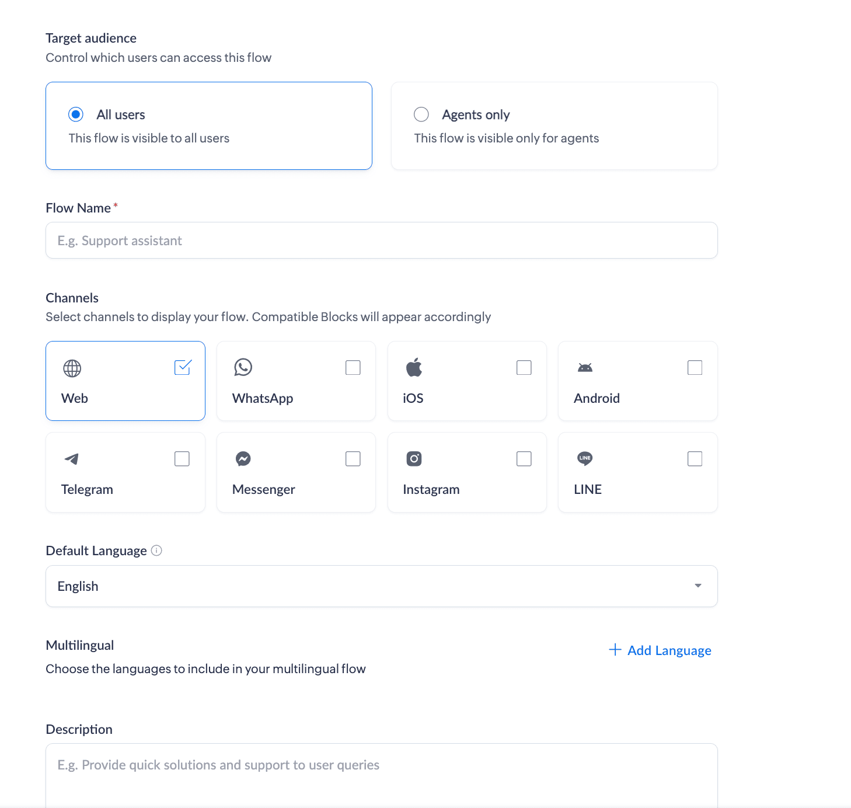The image size is (851, 808).
Task: Focus the Flow Name input field
Action: pos(381,241)
